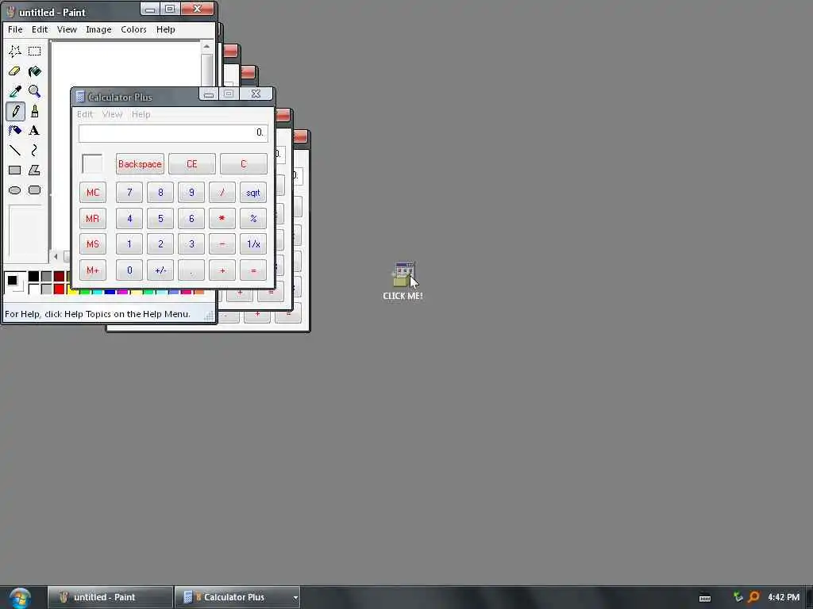The image size is (813, 609).
Task: Activate the Magnifier tool in Paint
Action: pyautogui.click(x=35, y=91)
